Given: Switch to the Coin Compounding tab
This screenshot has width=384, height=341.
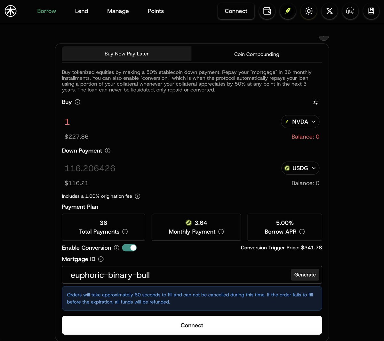Looking at the screenshot, I should coord(257,54).
